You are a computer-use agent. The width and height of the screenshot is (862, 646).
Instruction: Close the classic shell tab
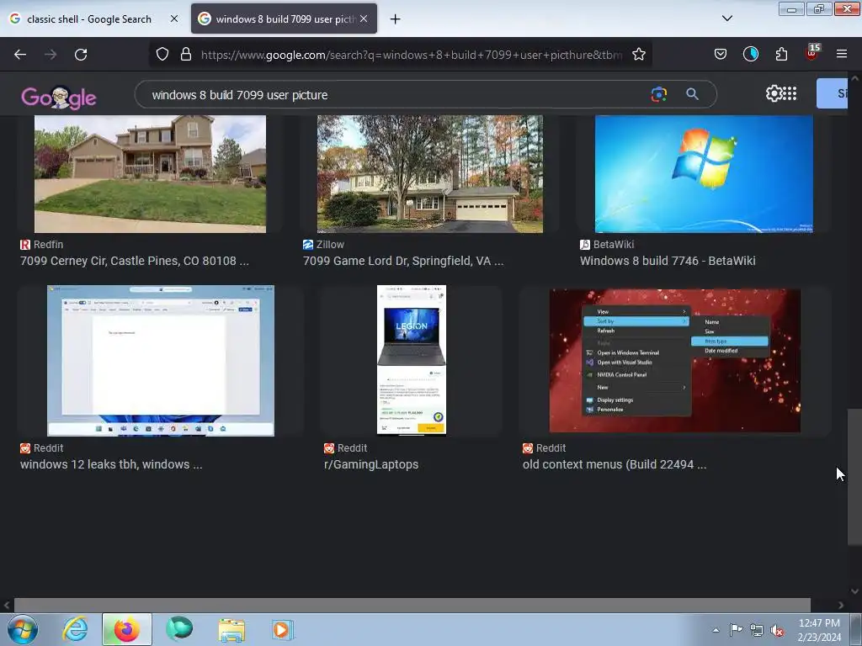[x=173, y=19]
